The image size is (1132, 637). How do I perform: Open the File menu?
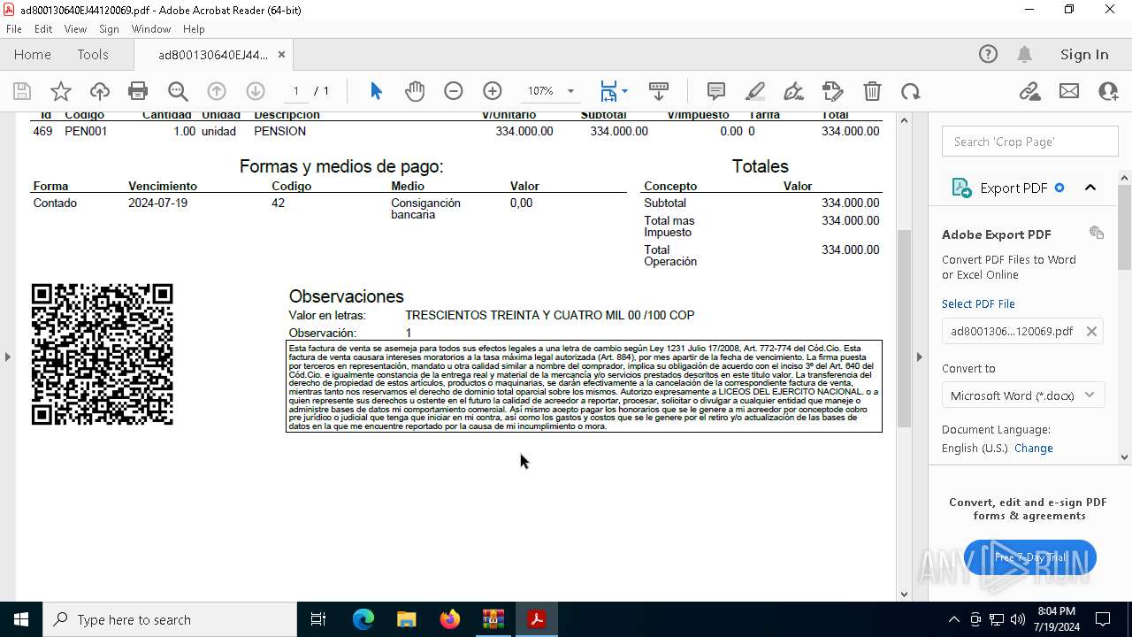[x=14, y=29]
